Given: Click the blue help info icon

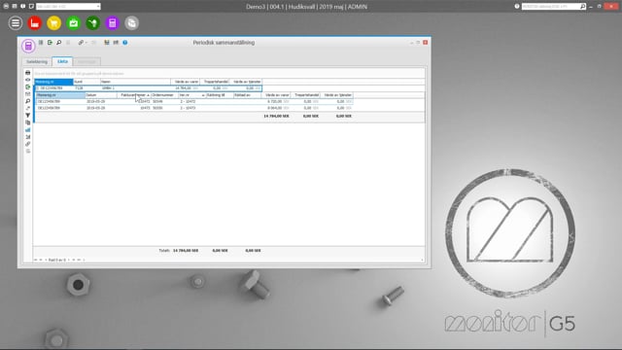Looking at the screenshot, I should pyautogui.click(x=125, y=43).
